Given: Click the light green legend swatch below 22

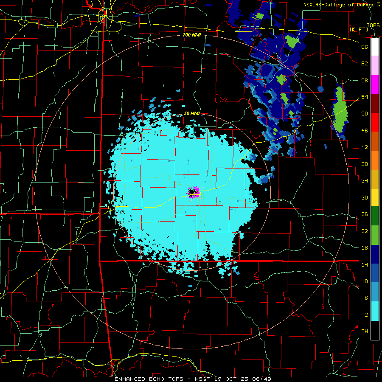Looking at the screenshot, I should pos(375,235).
